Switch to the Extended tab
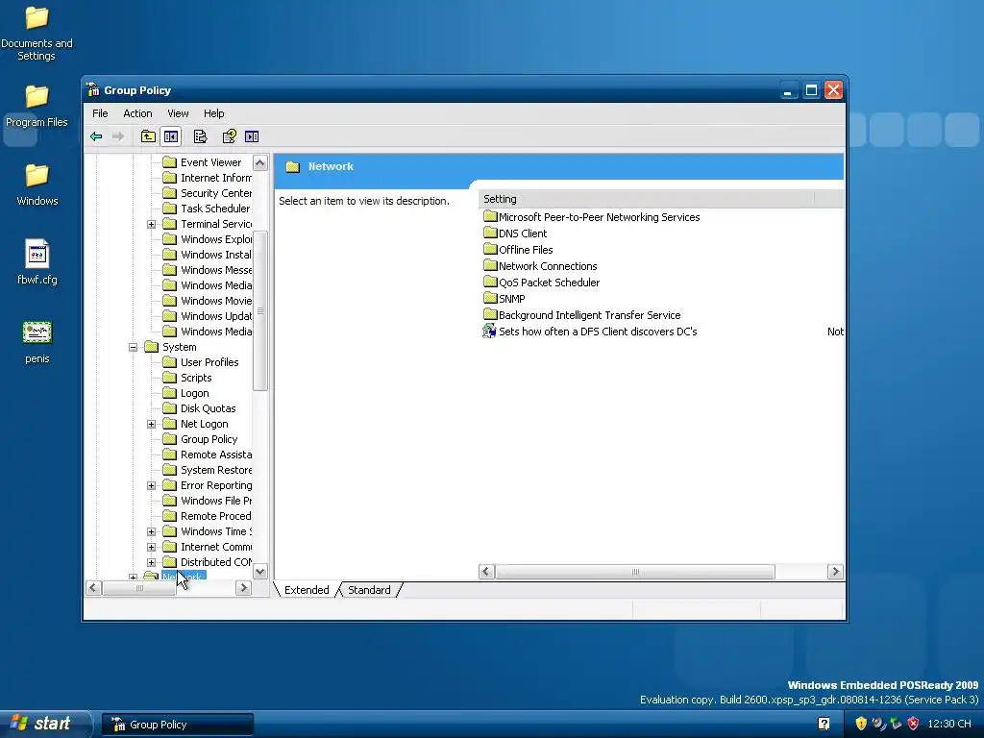 [x=307, y=590]
